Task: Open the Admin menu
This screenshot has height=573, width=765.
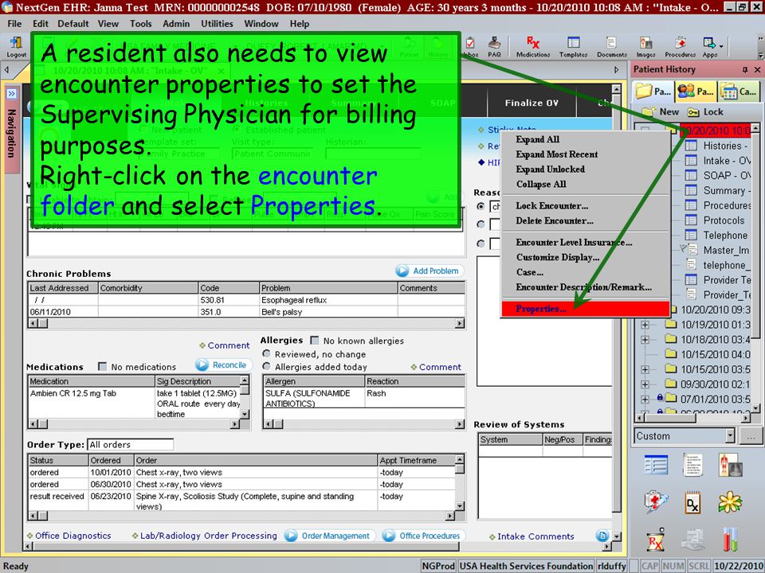Action: coord(176,23)
